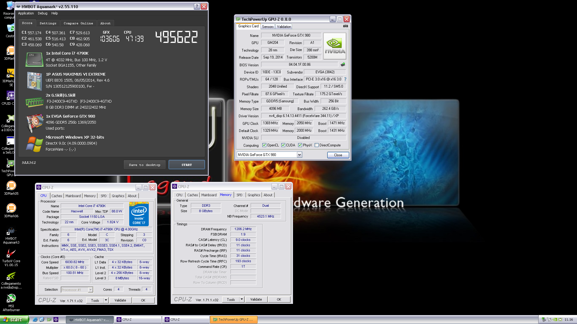Open the Recycle Bin desktop icon
This screenshot has width=577, height=324.
10,31
